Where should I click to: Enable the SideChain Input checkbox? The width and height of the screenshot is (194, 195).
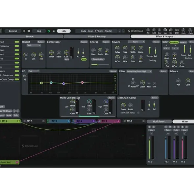coord(138,113)
